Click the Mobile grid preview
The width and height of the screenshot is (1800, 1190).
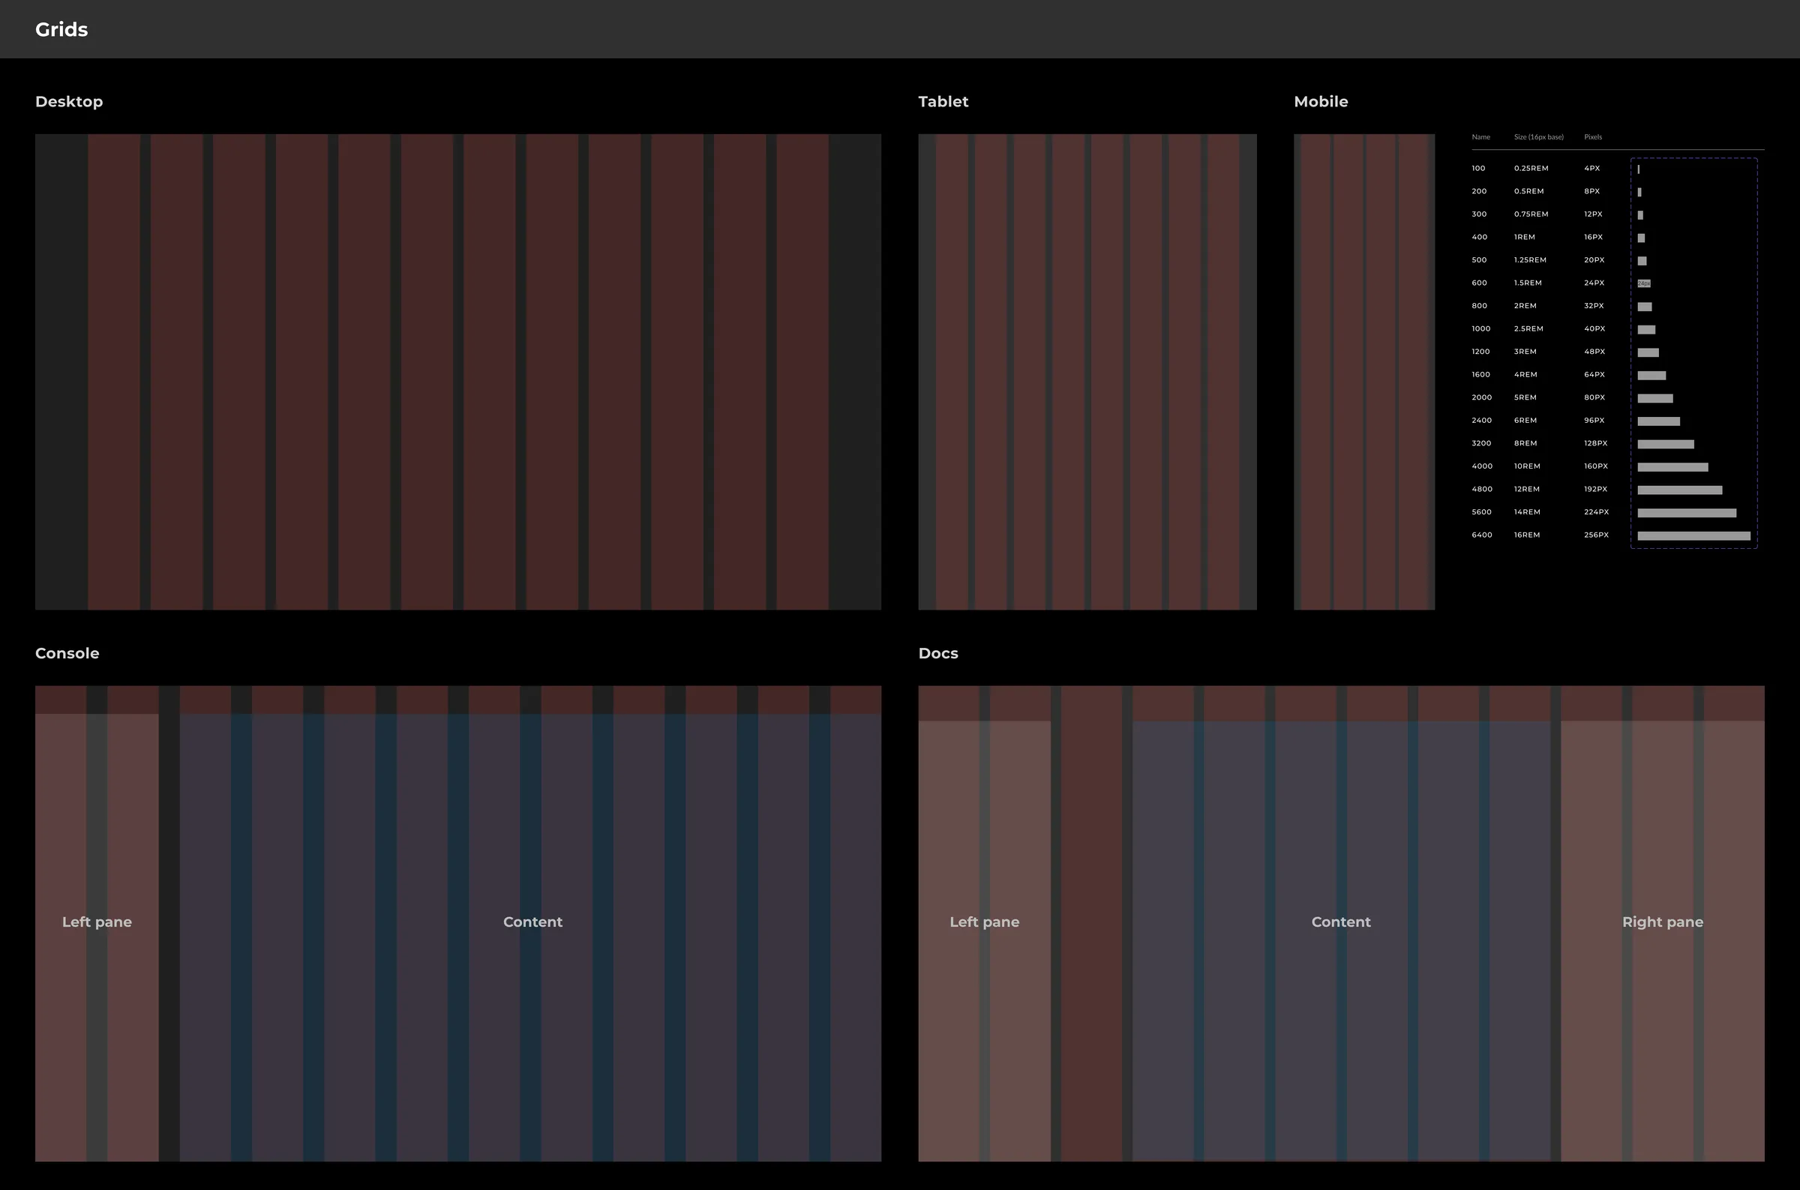1364,372
